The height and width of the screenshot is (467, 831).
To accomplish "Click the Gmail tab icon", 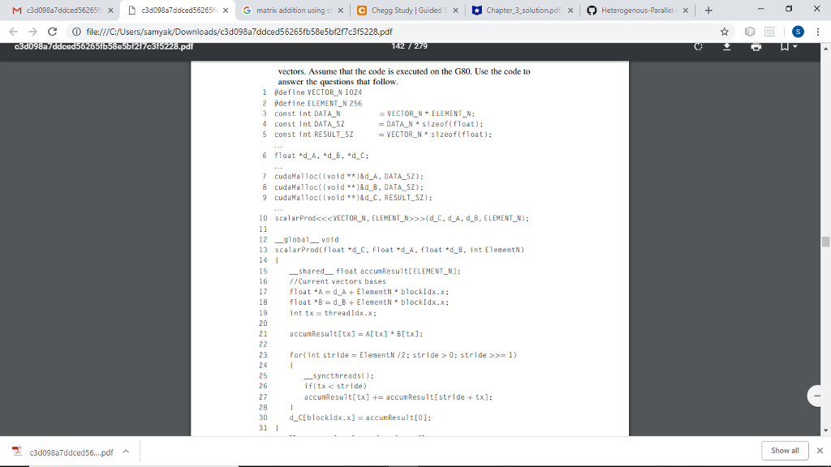I will point(18,11).
